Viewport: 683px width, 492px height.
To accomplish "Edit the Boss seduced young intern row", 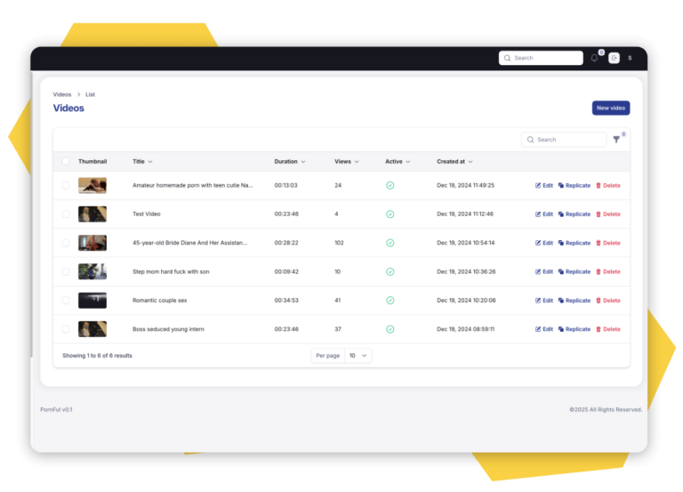I will click(x=544, y=329).
